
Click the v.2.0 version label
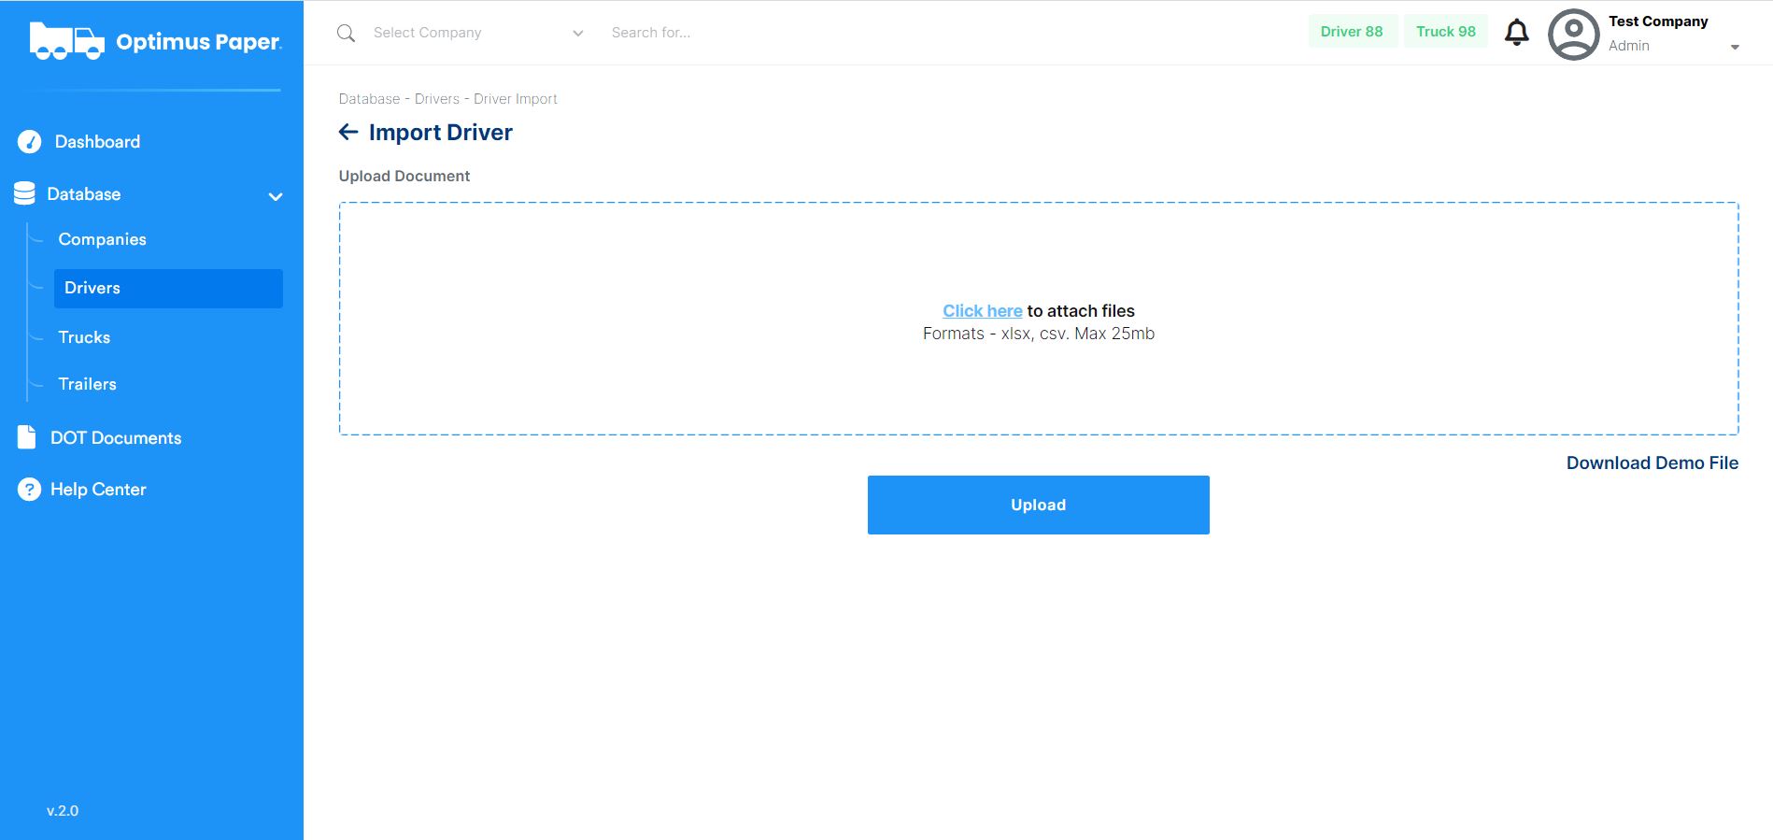[x=63, y=811]
